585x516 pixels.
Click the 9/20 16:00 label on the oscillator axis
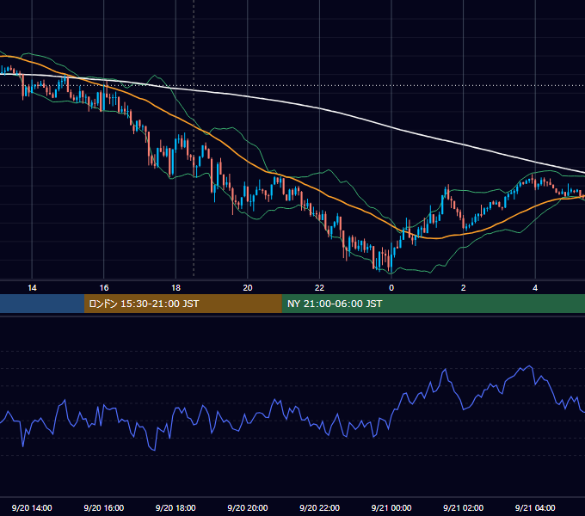(x=104, y=507)
